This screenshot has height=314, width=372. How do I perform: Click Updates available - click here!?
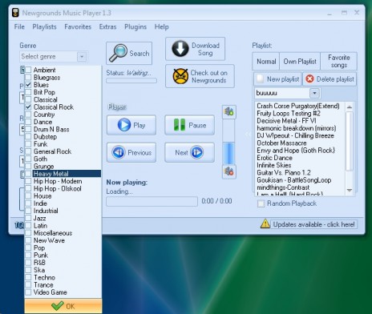click(313, 224)
